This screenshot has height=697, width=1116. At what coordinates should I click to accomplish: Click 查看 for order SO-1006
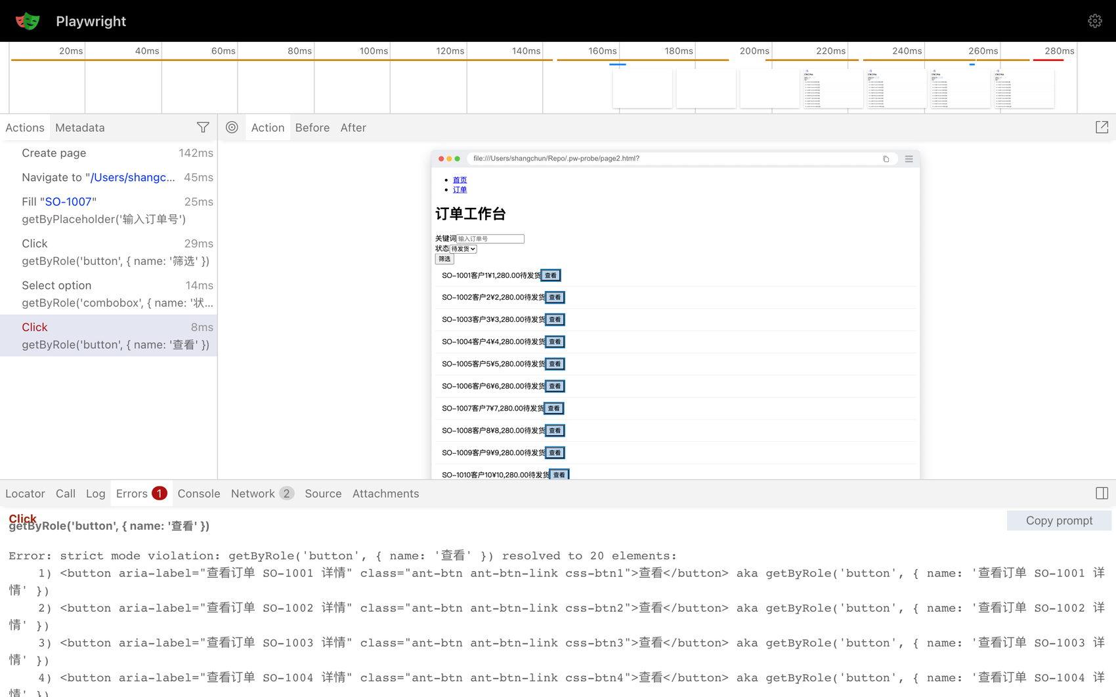[x=555, y=386]
